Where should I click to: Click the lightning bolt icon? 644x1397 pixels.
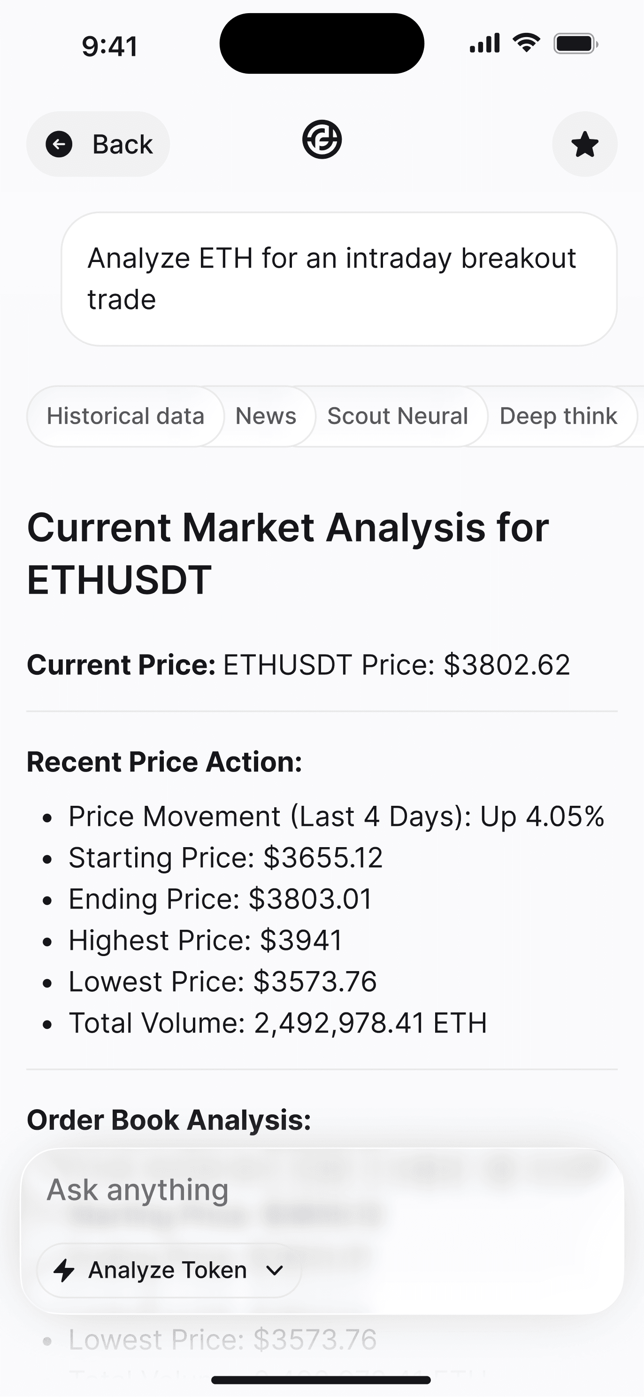click(x=64, y=1270)
